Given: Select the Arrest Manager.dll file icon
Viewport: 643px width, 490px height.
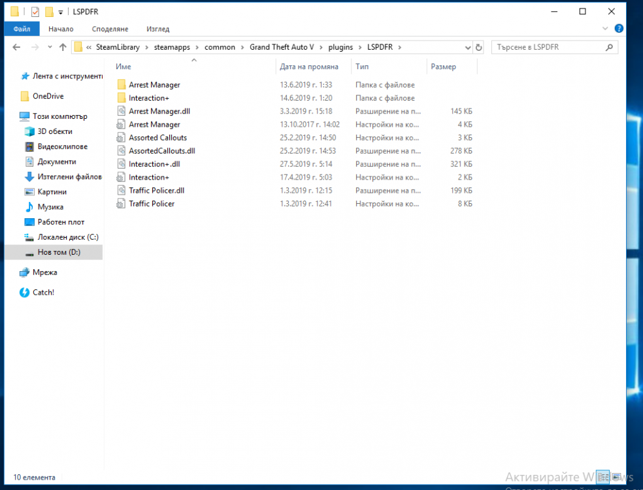Looking at the screenshot, I should pyautogui.click(x=121, y=111).
